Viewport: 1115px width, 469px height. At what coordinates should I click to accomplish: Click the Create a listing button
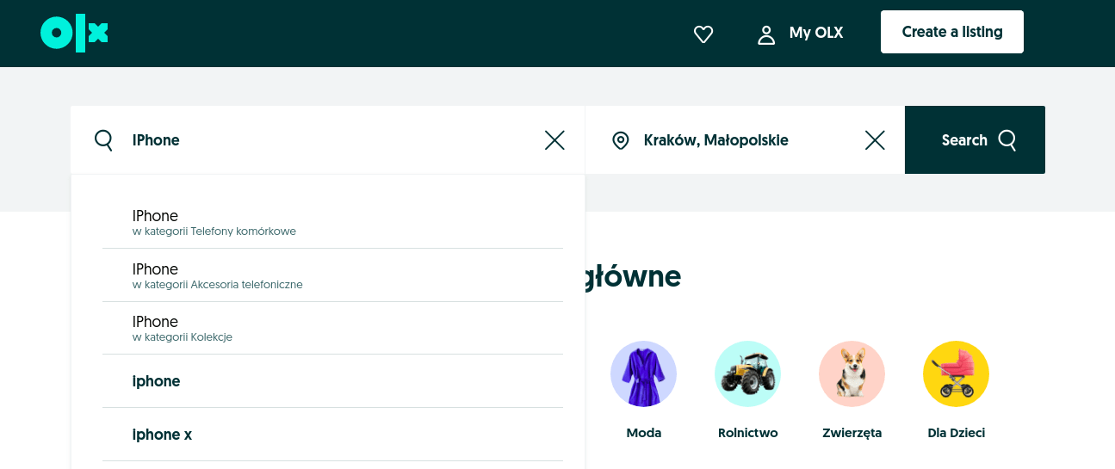[951, 33]
